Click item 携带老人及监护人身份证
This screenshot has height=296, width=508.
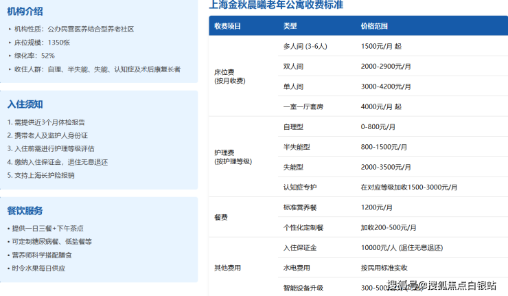(x=47, y=135)
